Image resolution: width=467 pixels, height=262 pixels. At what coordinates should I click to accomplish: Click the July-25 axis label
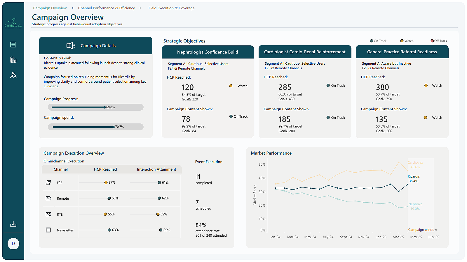coord(433,237)
